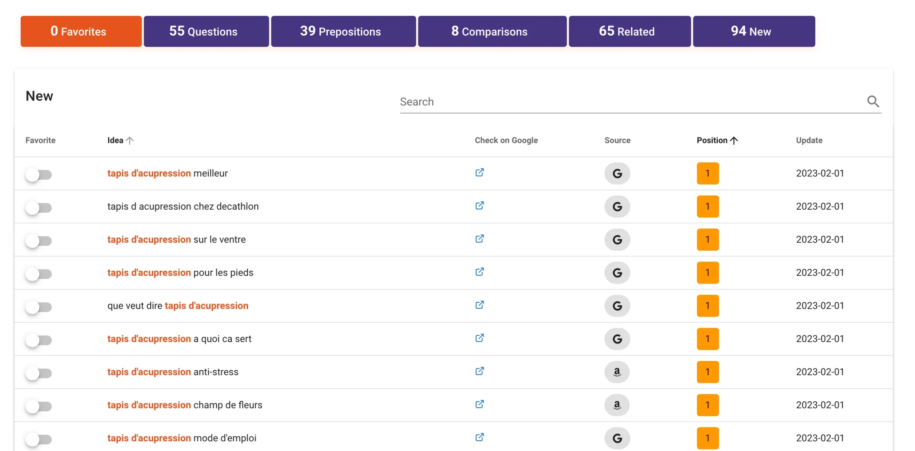Sort table by Idea column arrow

[x=130, y=140]
